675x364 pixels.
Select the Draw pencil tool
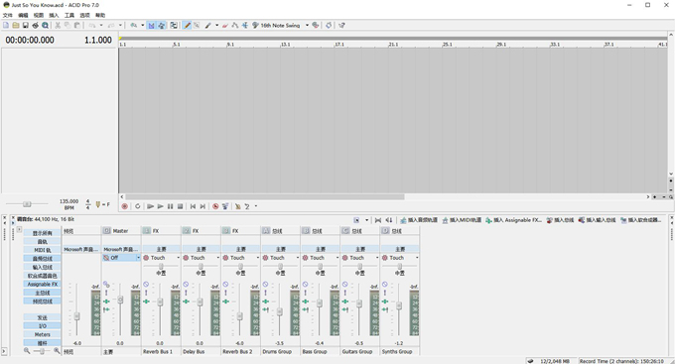click(x=188, y=26)
